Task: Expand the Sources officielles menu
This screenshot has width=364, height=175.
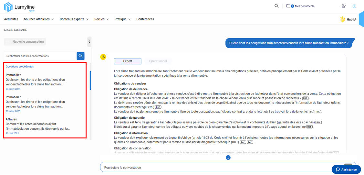Action: click(39, 19)
